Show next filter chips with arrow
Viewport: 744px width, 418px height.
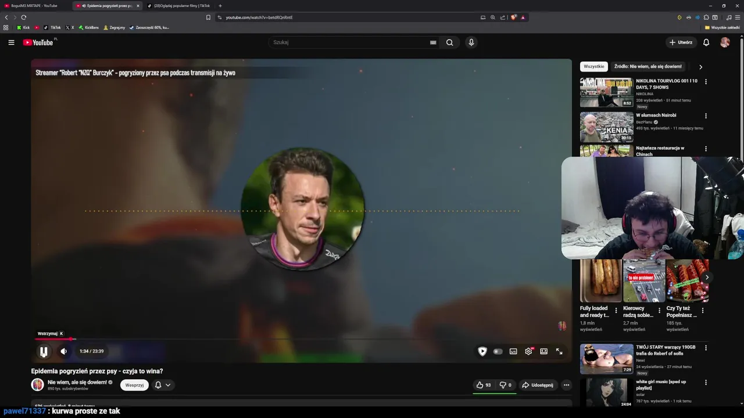click(x=700, y=67)
